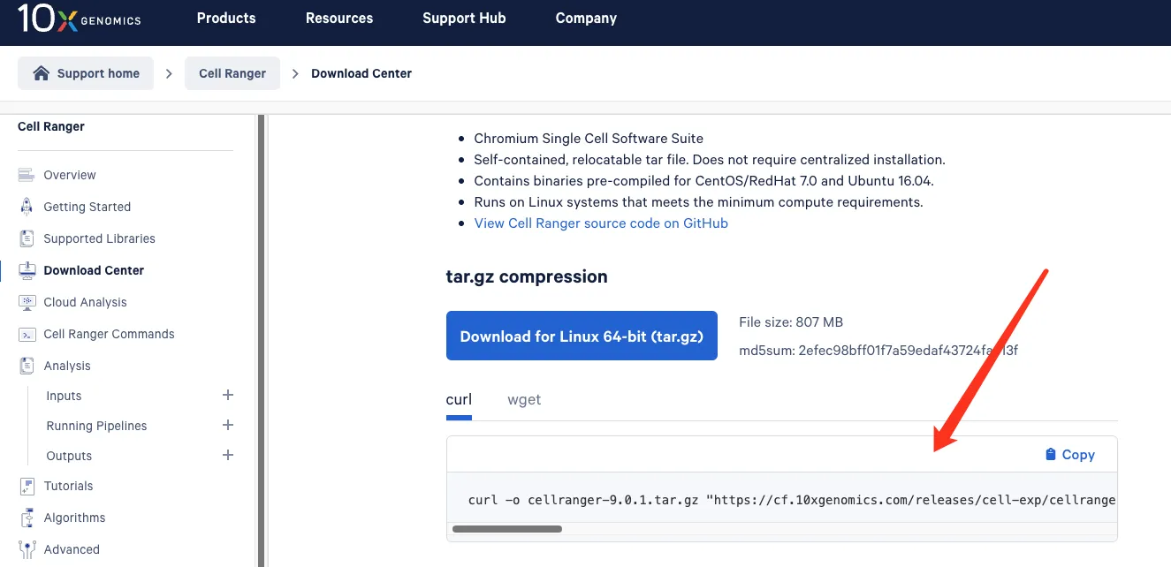The height and width of the screenshot is (567, 1171).
Task: Select the curl tab
Action: pos(459,399)
